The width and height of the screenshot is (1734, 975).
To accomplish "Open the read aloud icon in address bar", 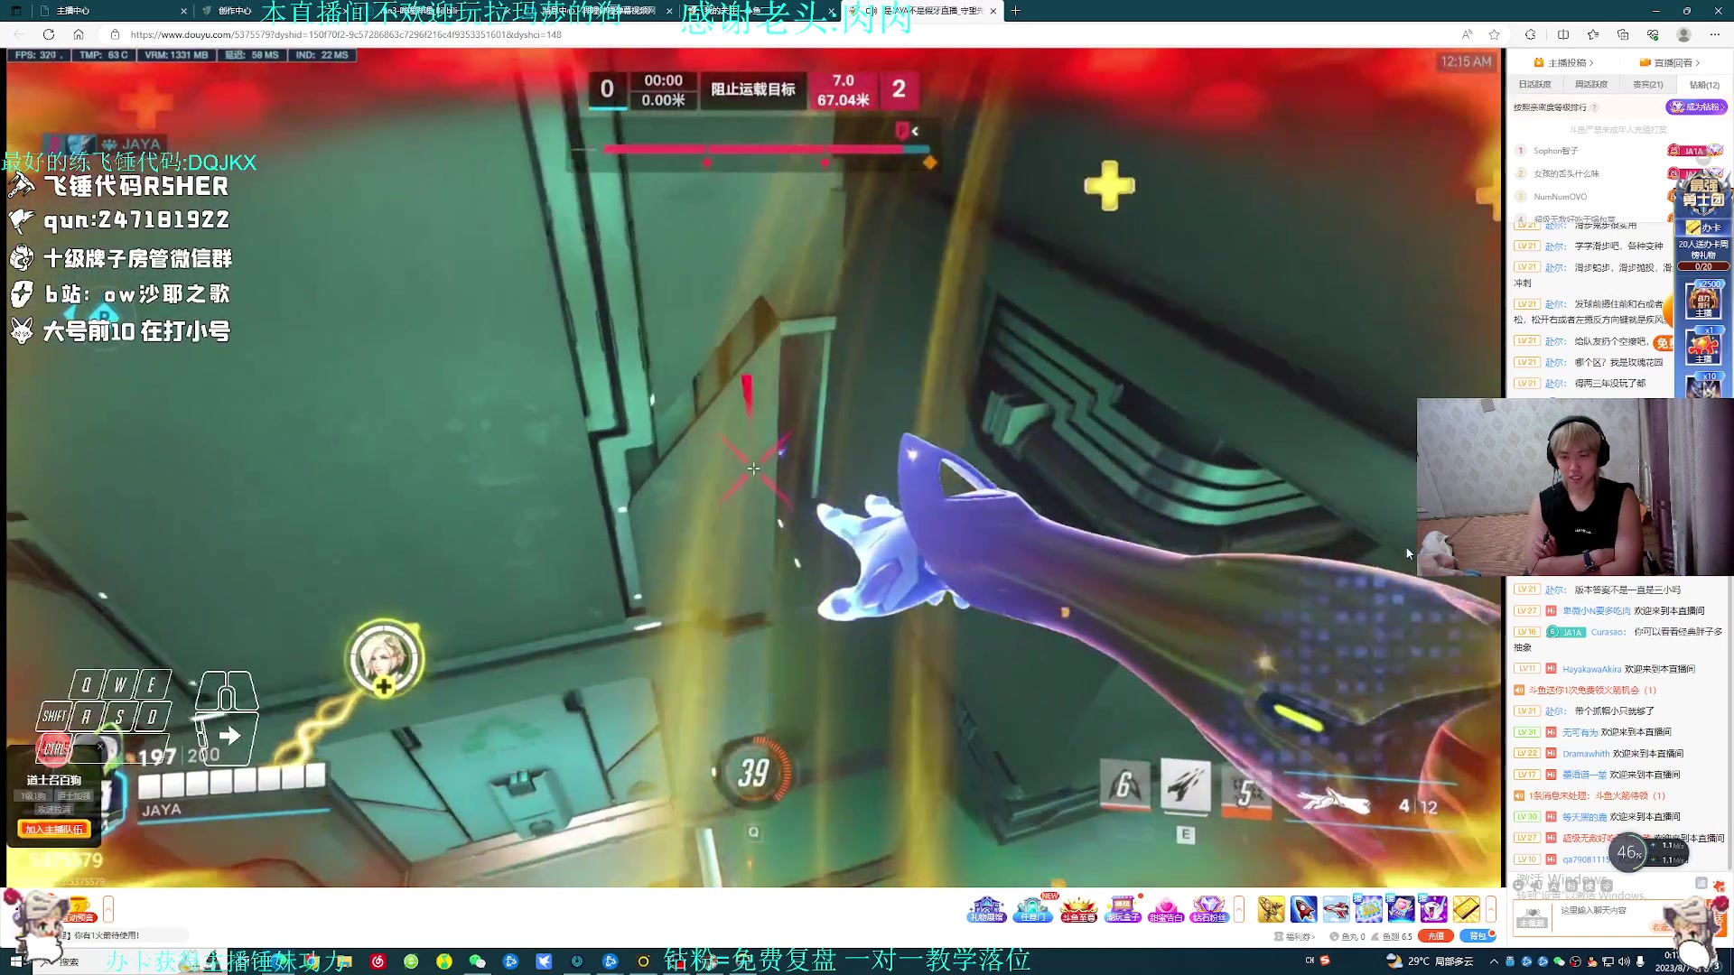I will (1467, 34).
